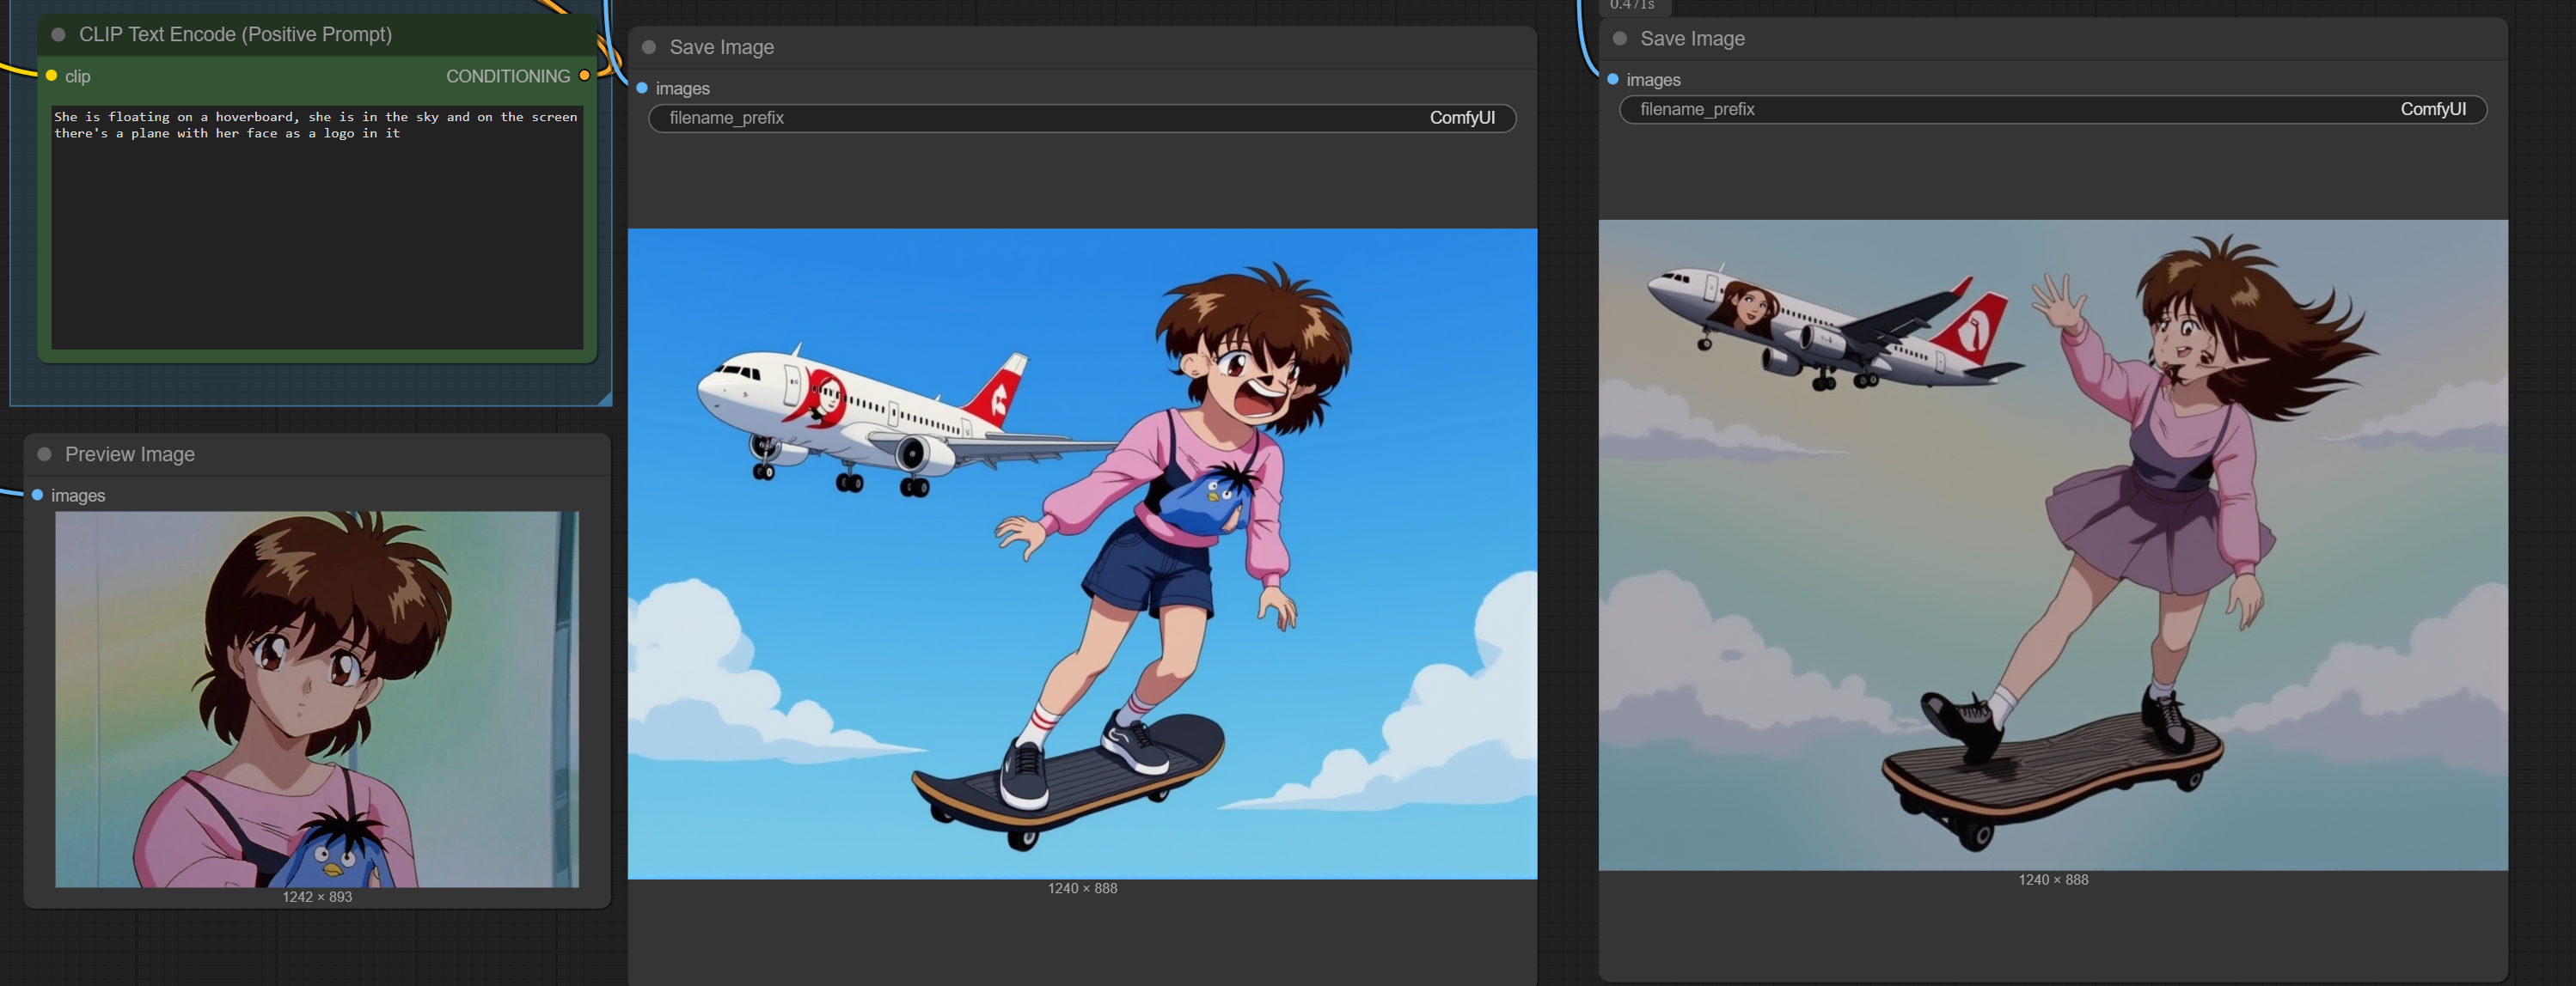Open the right Save Image hoverboard girl output
This screenshot has width=2576, height=986.
click(x=2053, y=545)
